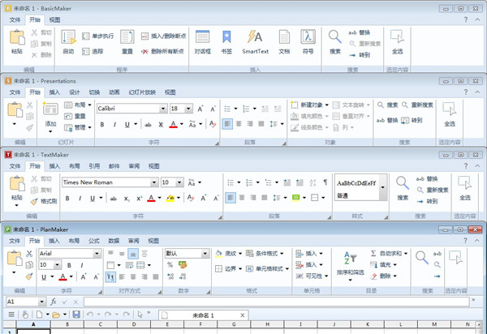Click the BasicMaker Bookmark icon
The image size is (487, 334).
point(226,38)
